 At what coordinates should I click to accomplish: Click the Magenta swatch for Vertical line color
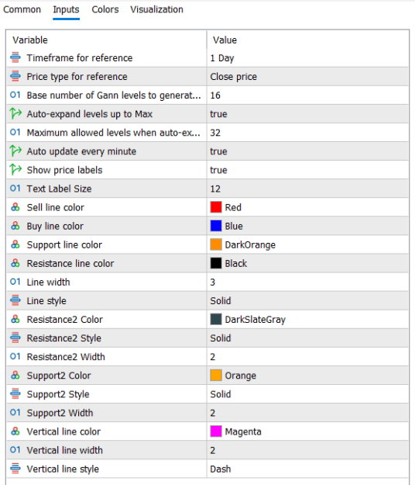[x=216, y=431]
